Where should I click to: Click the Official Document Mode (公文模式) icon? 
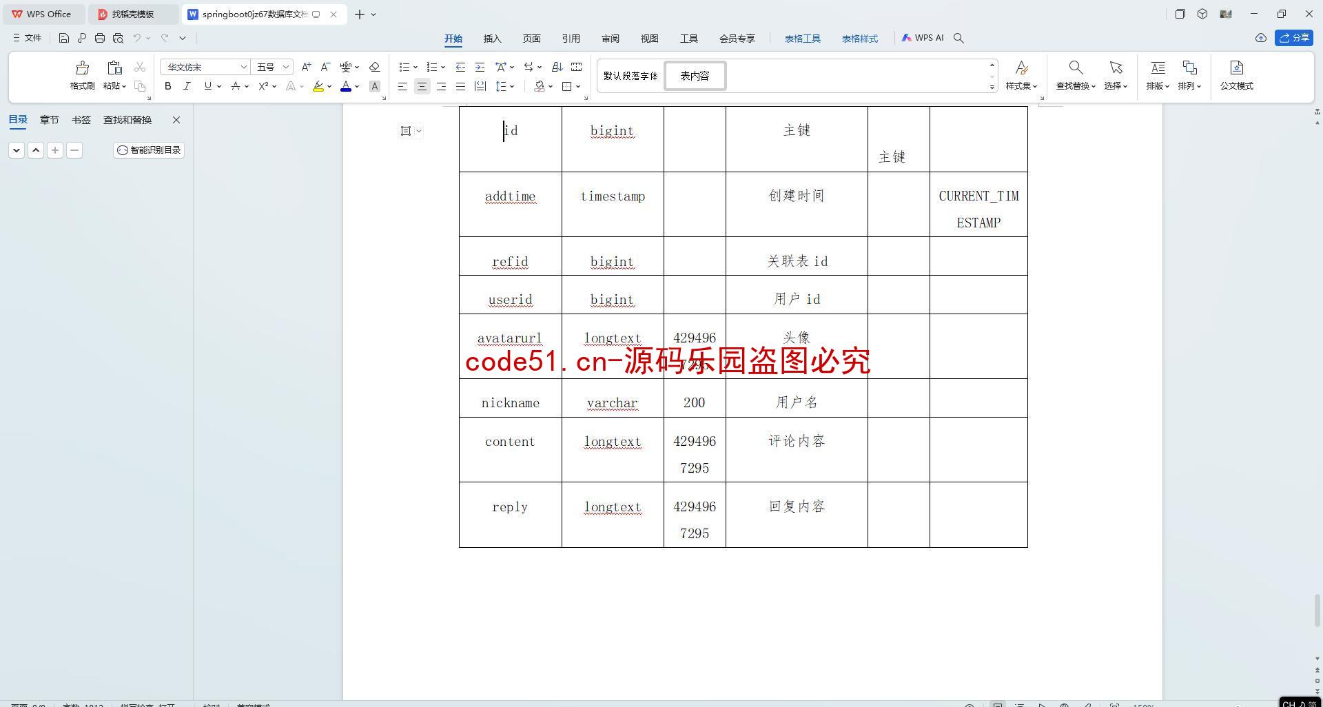(1236, 68)
